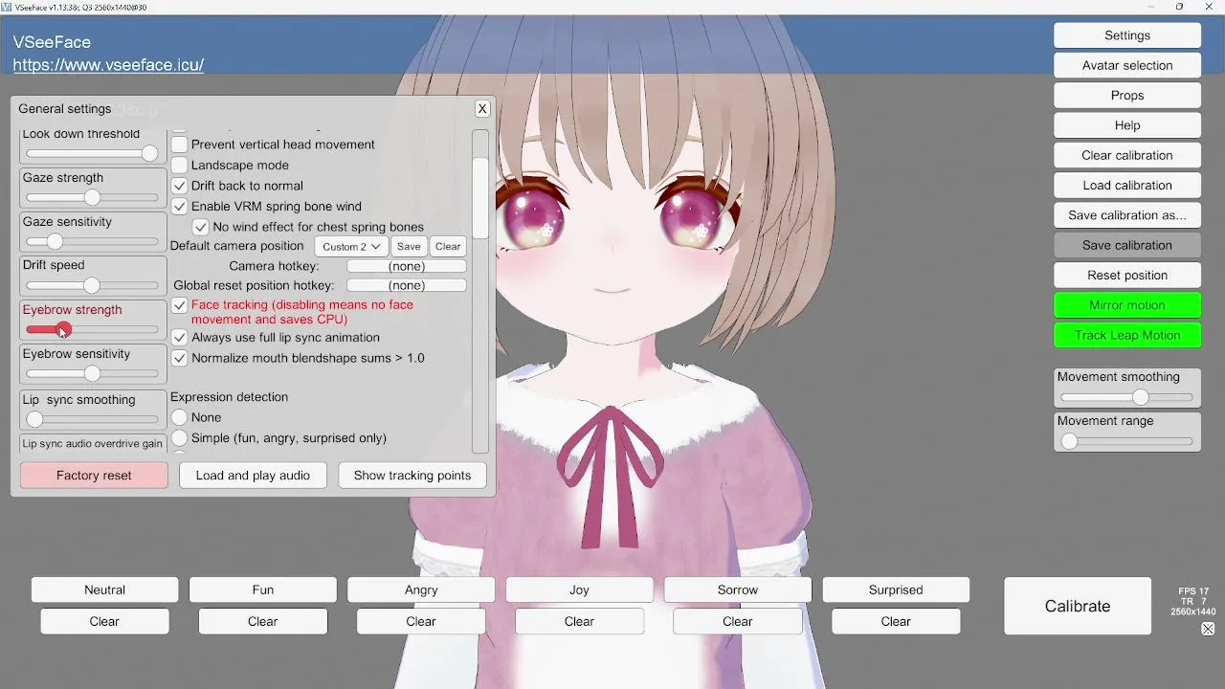Clear the default camera position
This screenshot has width=1225, height=689.
[x=448, y=246]
